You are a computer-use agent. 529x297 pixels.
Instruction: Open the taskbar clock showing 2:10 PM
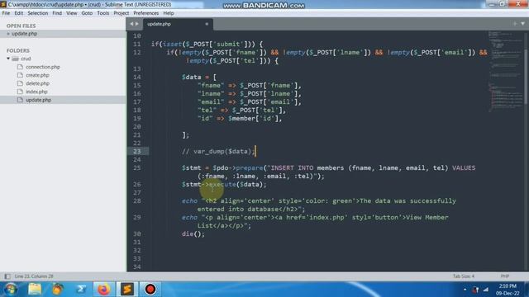508,290
